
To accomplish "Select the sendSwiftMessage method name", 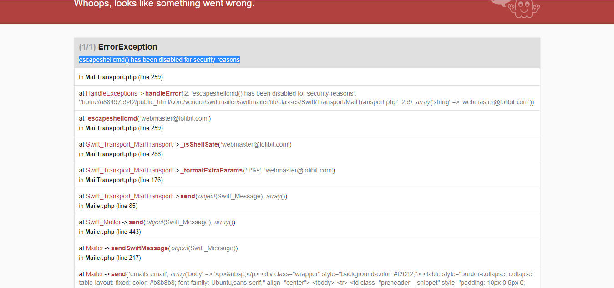I will (139, 248).
